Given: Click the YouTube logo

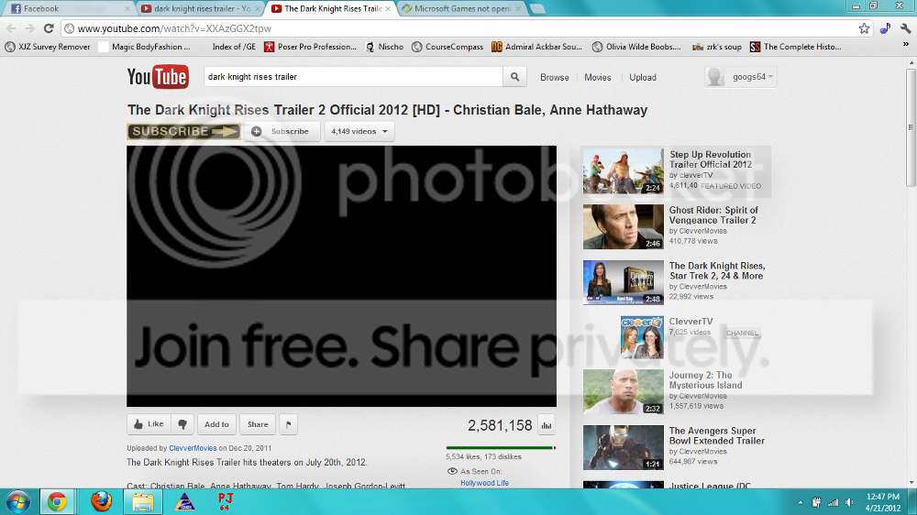Looking at the screenshot, I should 158,77.
